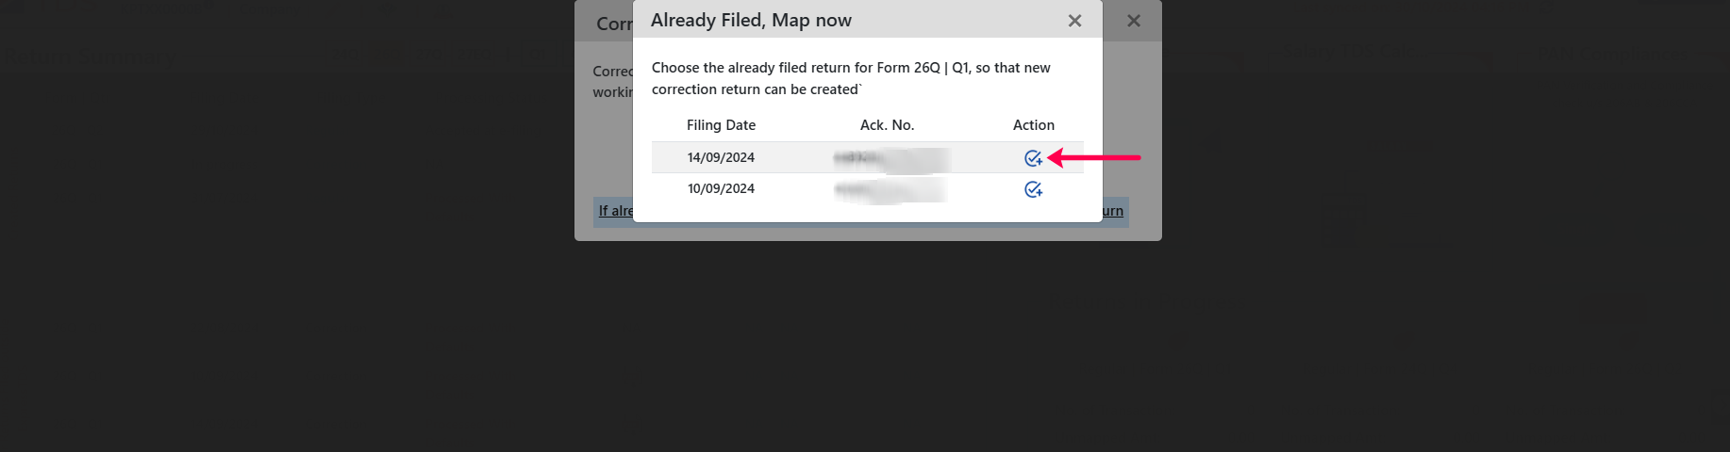Select the 10/09/2024 filing date cell
The height and width of the screenshot is (452, 1730).
pos(721,188)
